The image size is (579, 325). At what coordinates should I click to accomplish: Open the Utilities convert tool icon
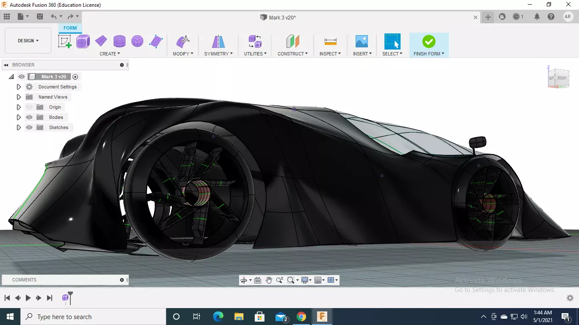(x=255, y=41)
